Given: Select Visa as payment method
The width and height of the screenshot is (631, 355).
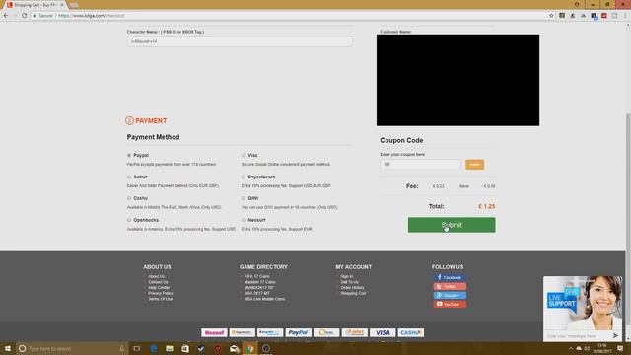Looking at the screenshot, I should pos(244,155).
